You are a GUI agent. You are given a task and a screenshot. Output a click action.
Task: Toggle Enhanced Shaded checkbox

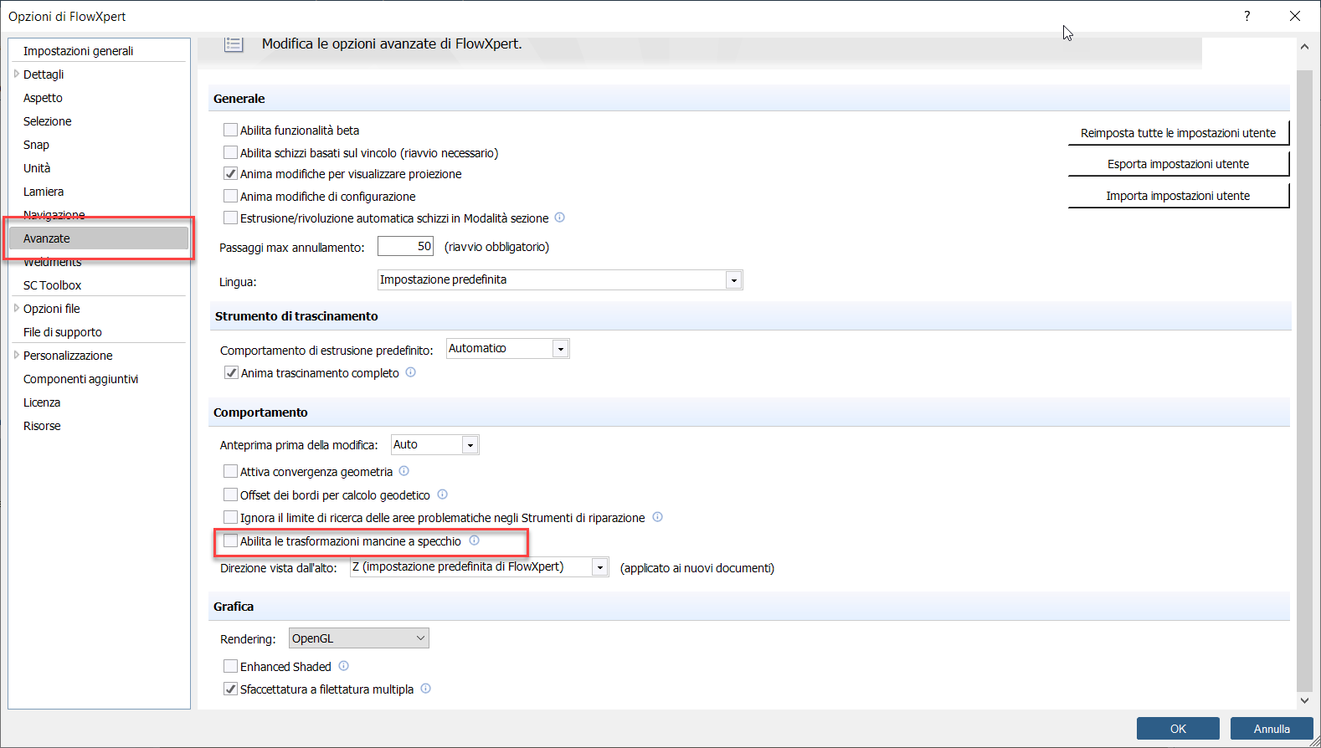(230, 666)
